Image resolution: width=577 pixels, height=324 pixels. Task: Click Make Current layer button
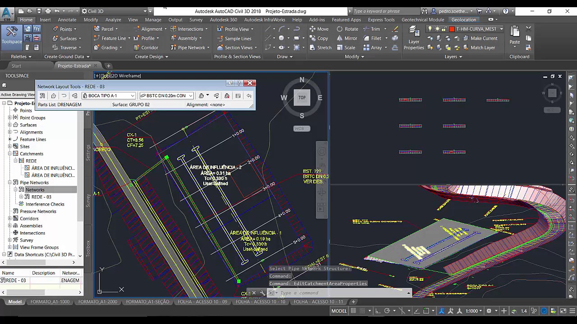479,38
